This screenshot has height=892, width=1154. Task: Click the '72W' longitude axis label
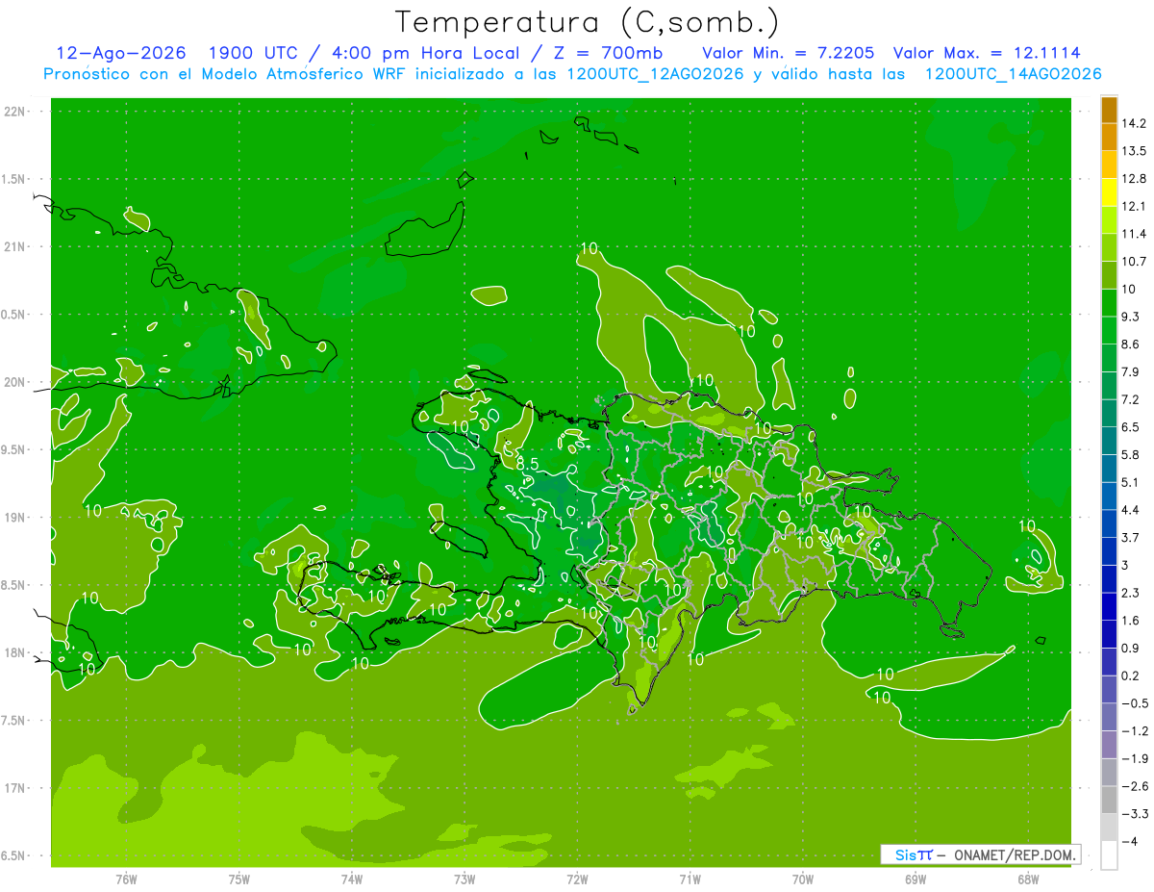click(x=577, y=879)
